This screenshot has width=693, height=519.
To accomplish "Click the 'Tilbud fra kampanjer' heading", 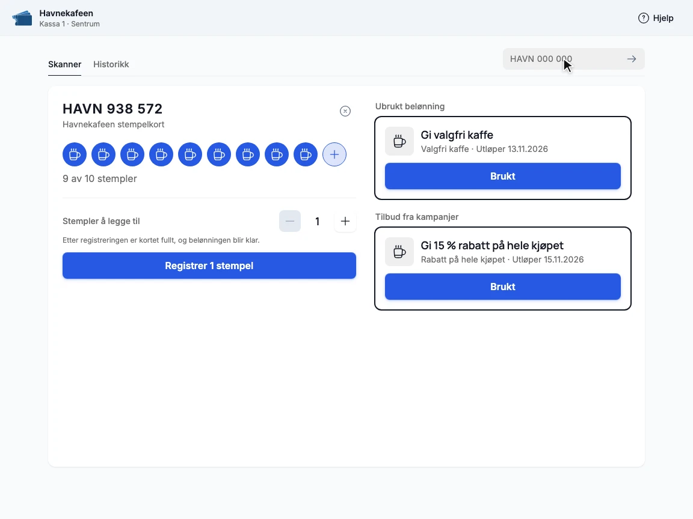I will [x=417, y=217].
